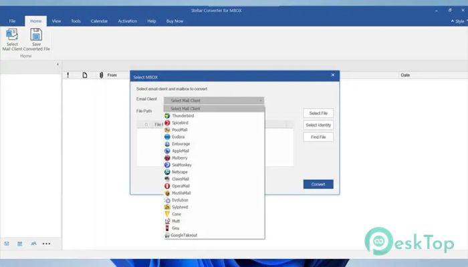
Task: Pick Gnu from the mail client list
Action: [x=214, y=228]
